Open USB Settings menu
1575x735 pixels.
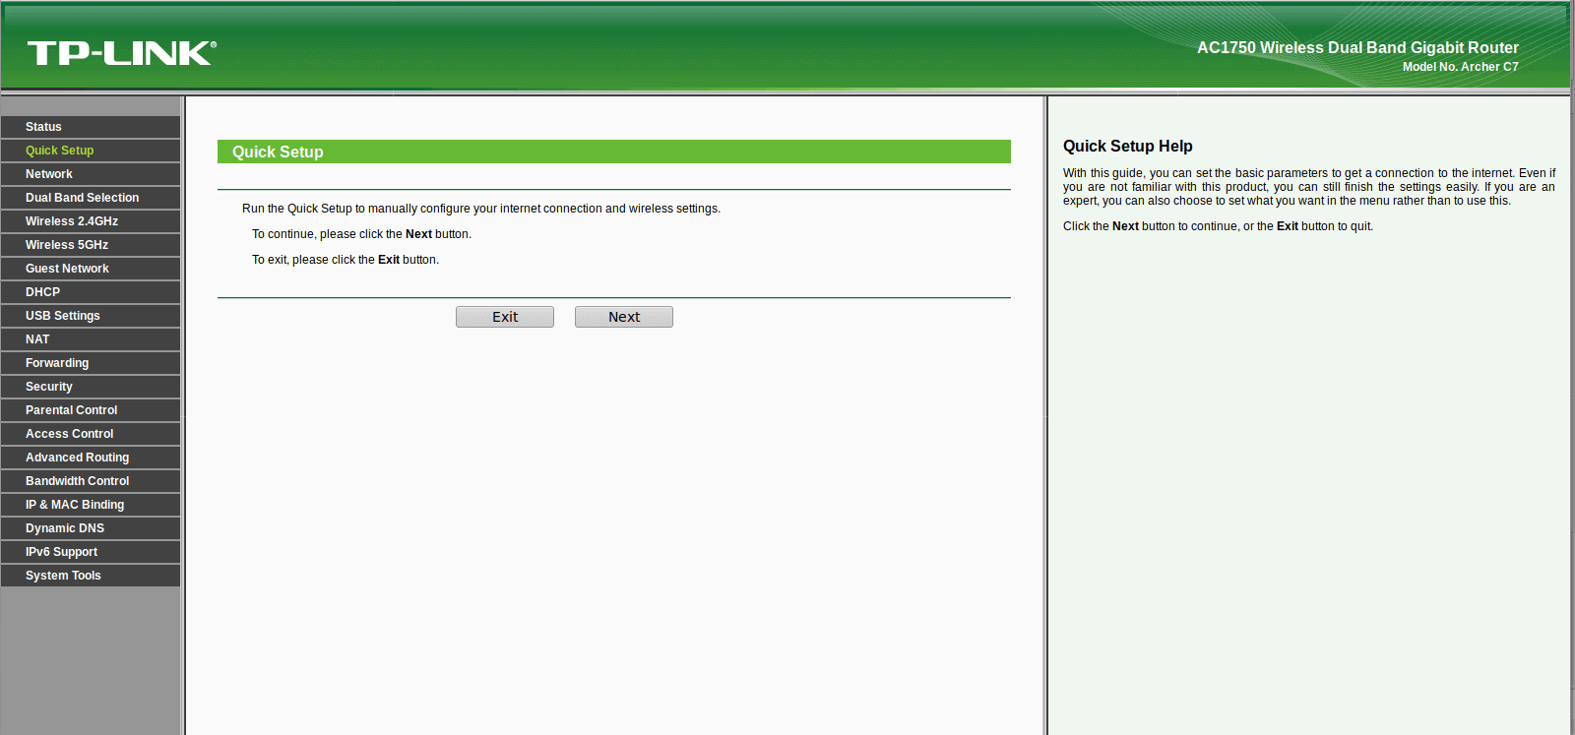click(91, 316)
